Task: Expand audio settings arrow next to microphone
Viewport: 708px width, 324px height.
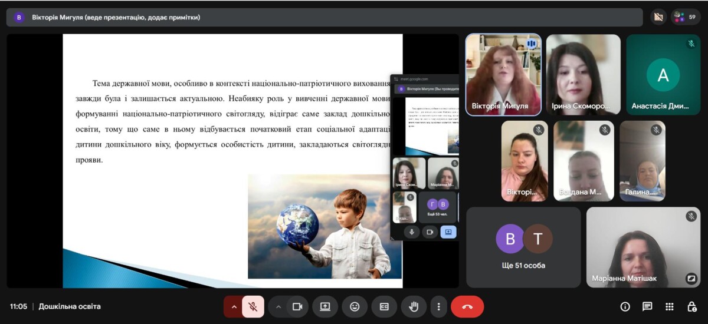Action: [x=234, y=307]
